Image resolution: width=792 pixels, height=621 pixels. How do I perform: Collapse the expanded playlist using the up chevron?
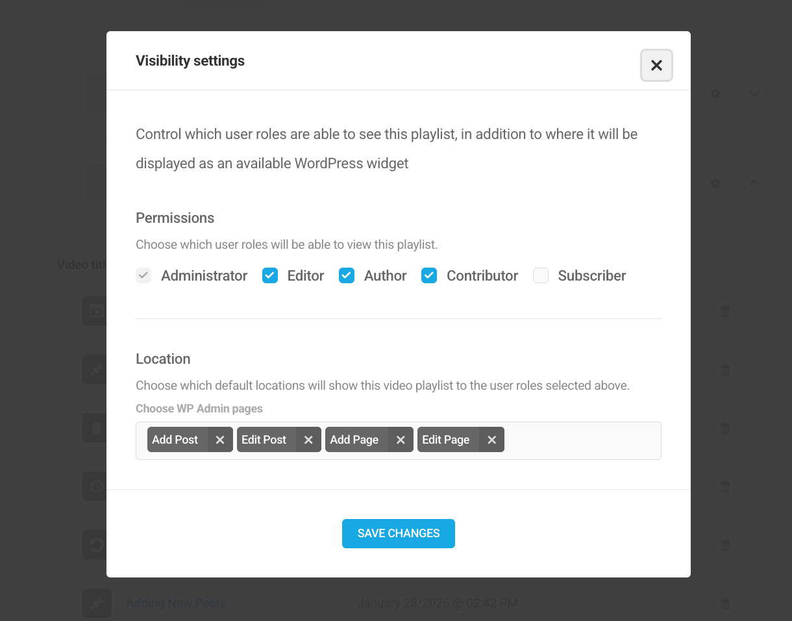coord(754,183)
